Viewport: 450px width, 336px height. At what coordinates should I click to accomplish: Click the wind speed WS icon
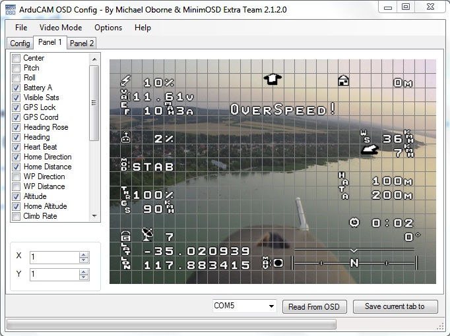coord(366,136)
